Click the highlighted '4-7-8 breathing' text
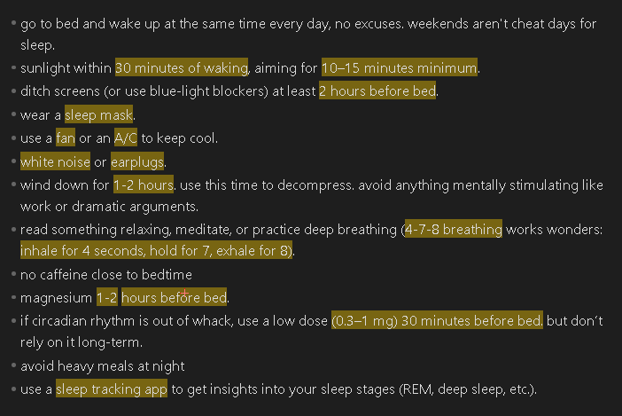The image size is (622, 416). pyautogui.click(x=454, y=230)
